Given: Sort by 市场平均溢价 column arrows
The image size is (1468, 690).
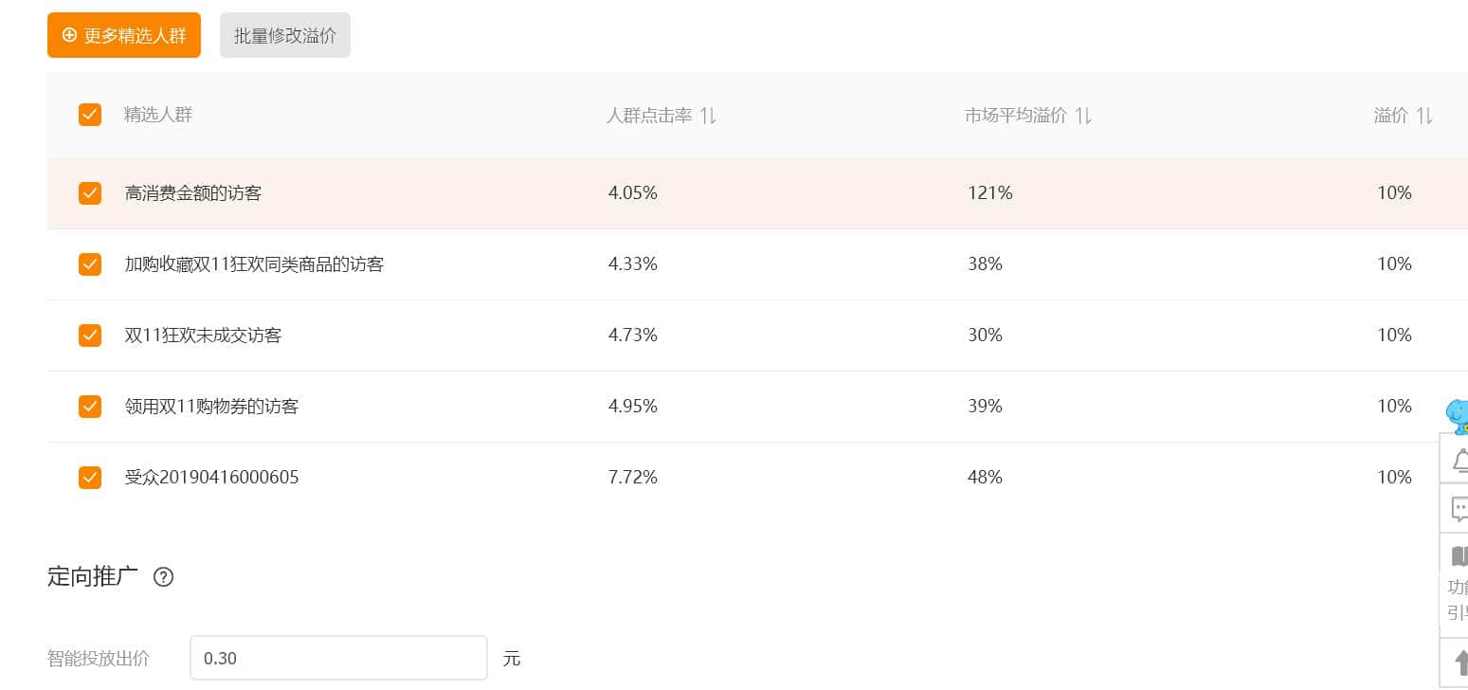Looking at the screenshot, I should [1083, 116].
